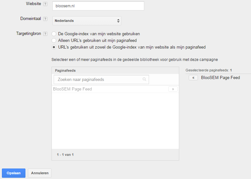Click the Paginafeeds column header

(65, 70)
